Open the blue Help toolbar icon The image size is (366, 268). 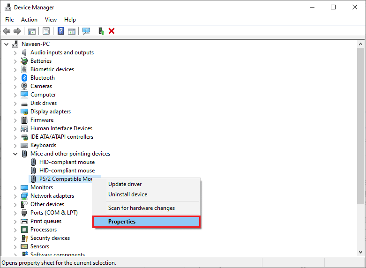[61, 31]
